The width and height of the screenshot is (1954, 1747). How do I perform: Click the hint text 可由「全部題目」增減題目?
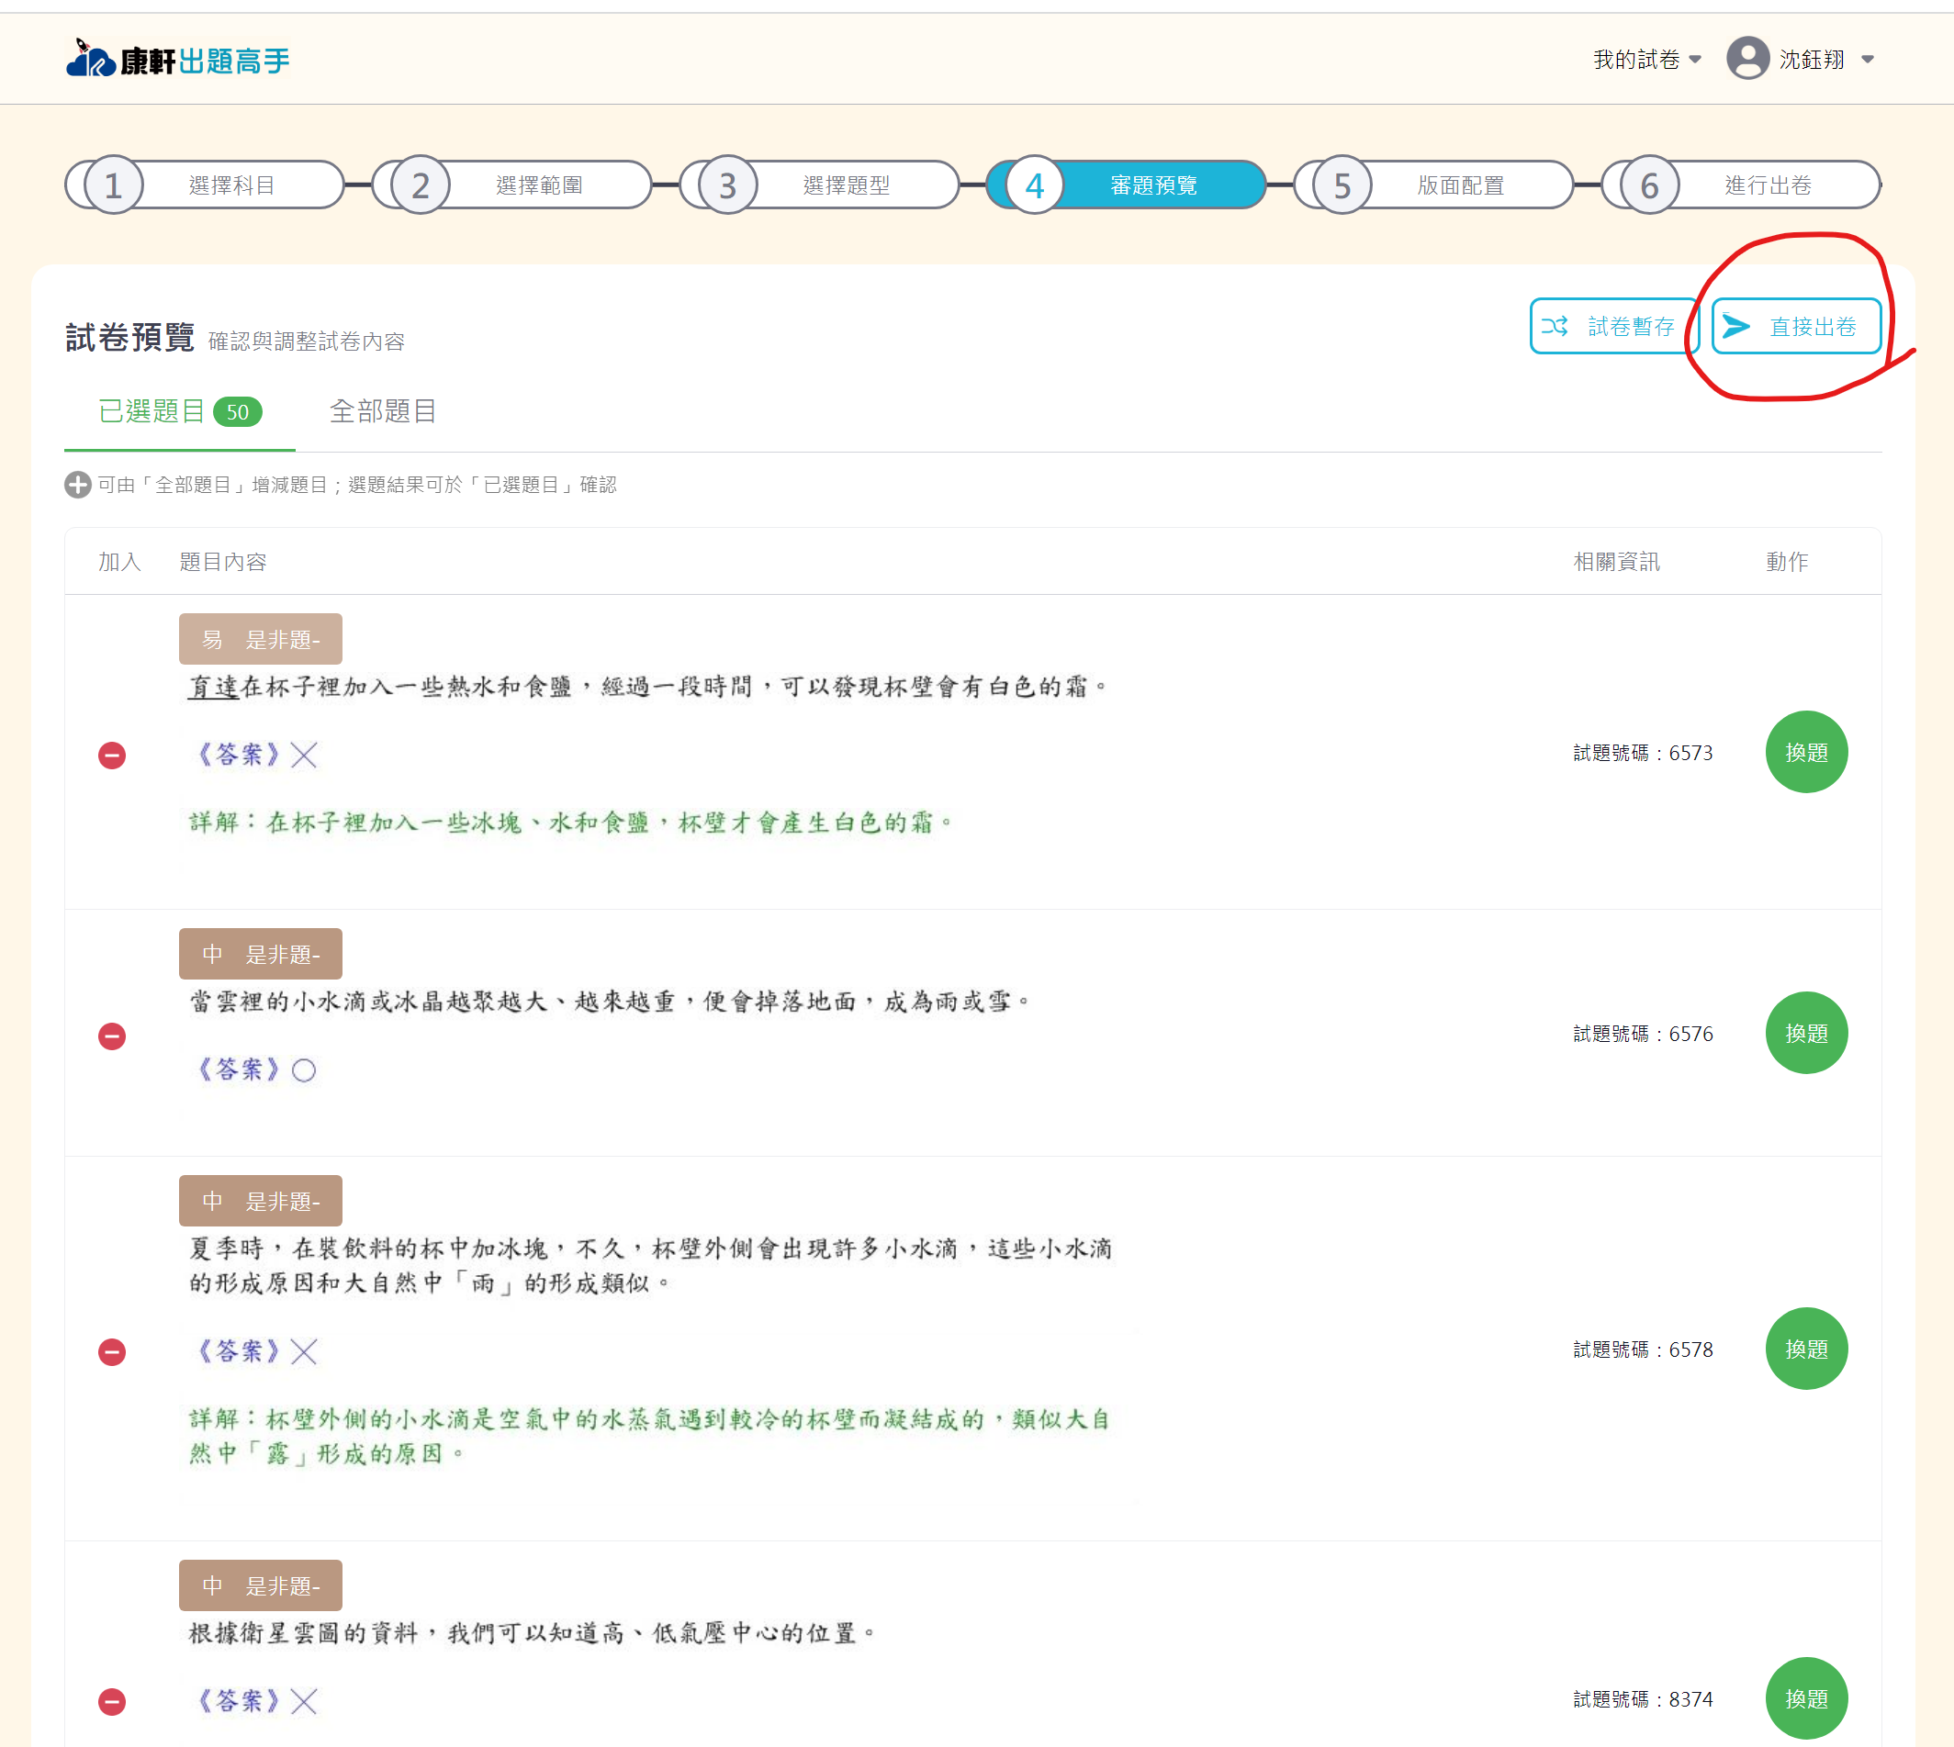coord(357,486)
